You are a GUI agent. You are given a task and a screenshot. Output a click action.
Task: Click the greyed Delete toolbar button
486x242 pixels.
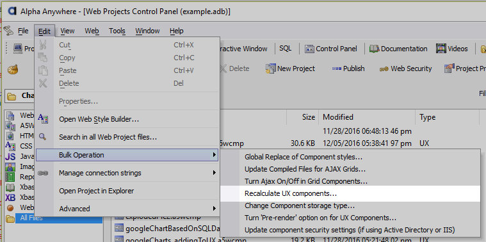[234, 69]
